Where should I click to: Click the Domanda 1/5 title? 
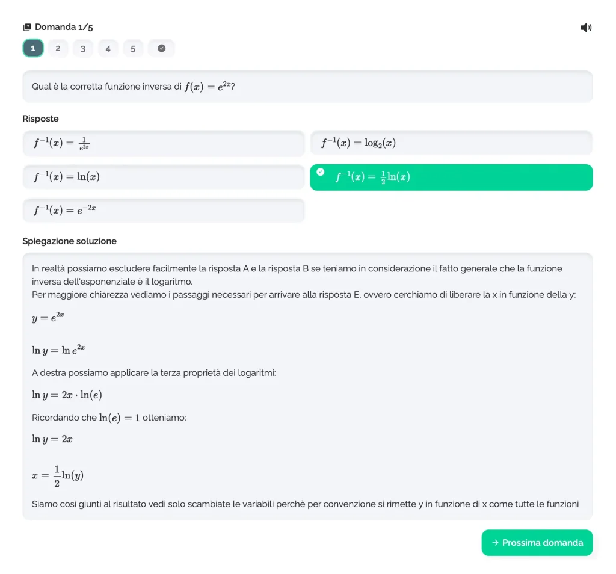click(x=64, y=27)
